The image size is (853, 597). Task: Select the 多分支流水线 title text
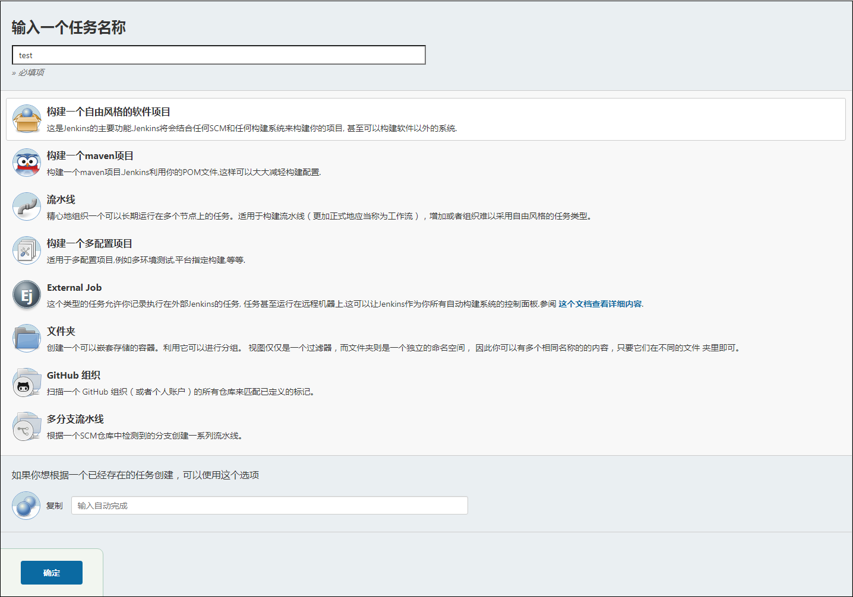[x=75, y=419]
